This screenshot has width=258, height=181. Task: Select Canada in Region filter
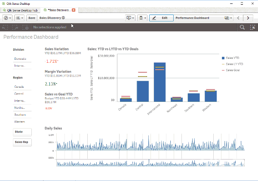[22, 87]
